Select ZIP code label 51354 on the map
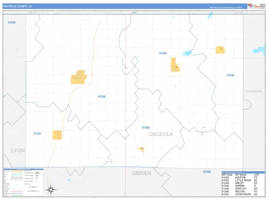The width and height of the screenshot is (268, 201). coord(163,53)
